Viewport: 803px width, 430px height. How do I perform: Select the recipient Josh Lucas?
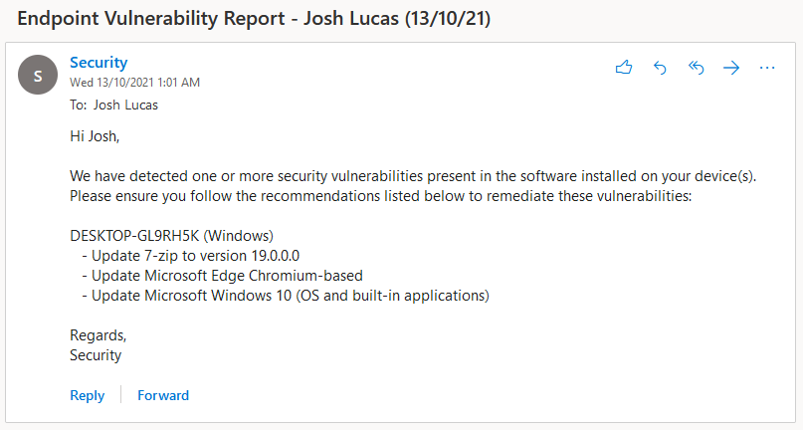pos(125,106)
